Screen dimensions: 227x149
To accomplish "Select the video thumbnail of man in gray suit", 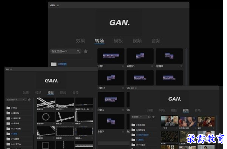I will point(169,121).
